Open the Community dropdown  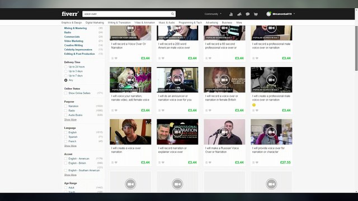pos(213,14)
